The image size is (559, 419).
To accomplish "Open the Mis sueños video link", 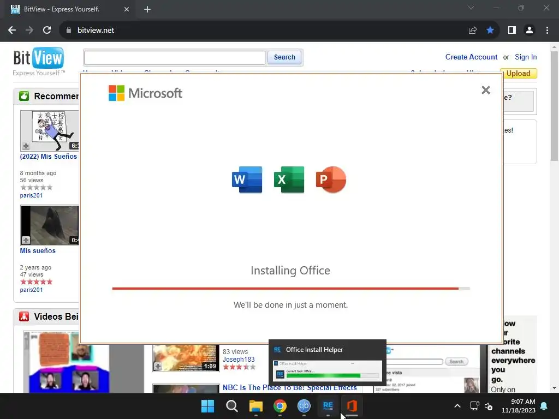I will (x=38, y=251).
